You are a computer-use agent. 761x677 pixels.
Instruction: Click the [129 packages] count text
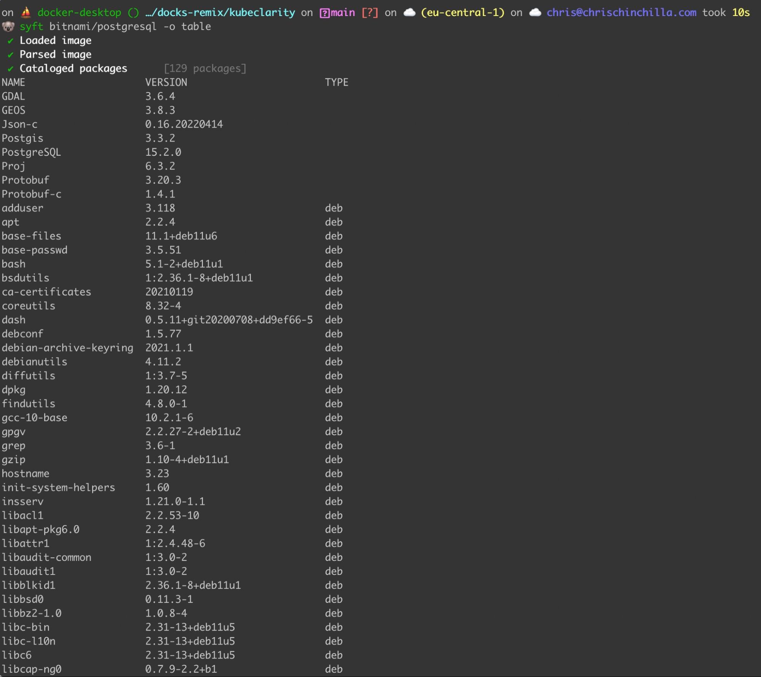click(205, 68)
